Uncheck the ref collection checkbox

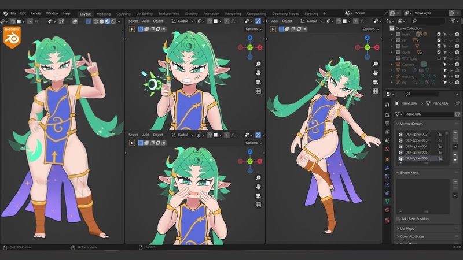click(439, 40)
